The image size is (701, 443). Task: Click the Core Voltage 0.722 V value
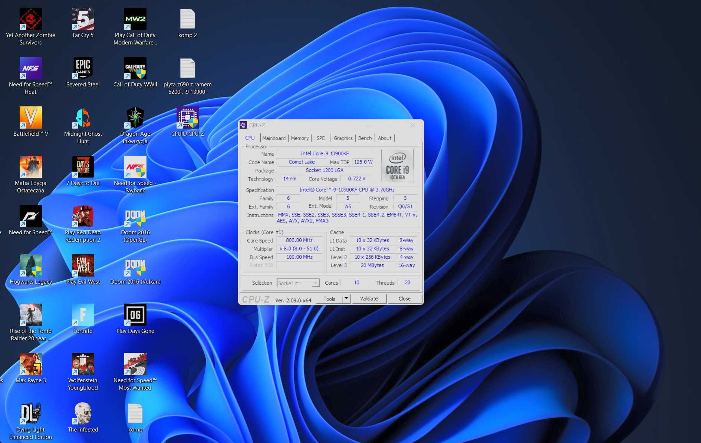tap(356, 179)
